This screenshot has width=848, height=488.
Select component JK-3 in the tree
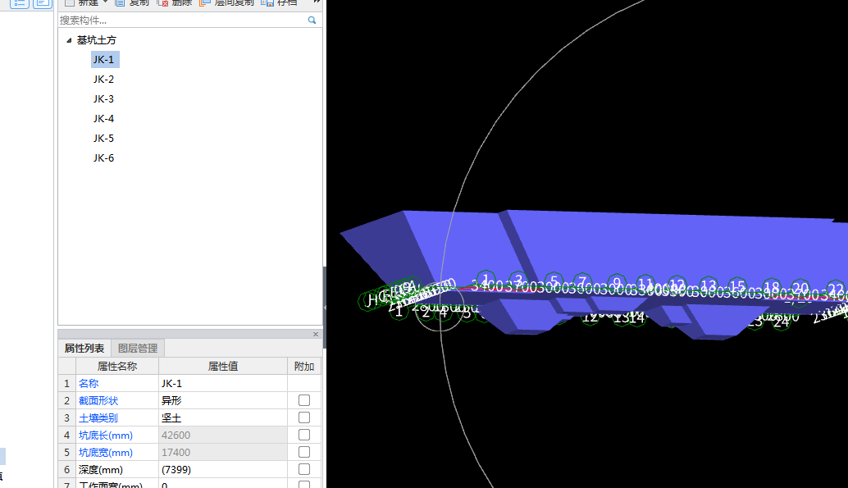coord(103,99)
